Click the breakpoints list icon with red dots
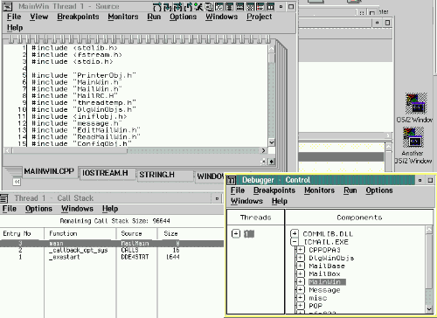This screenshot has height=318, width=437. [260, 6]
